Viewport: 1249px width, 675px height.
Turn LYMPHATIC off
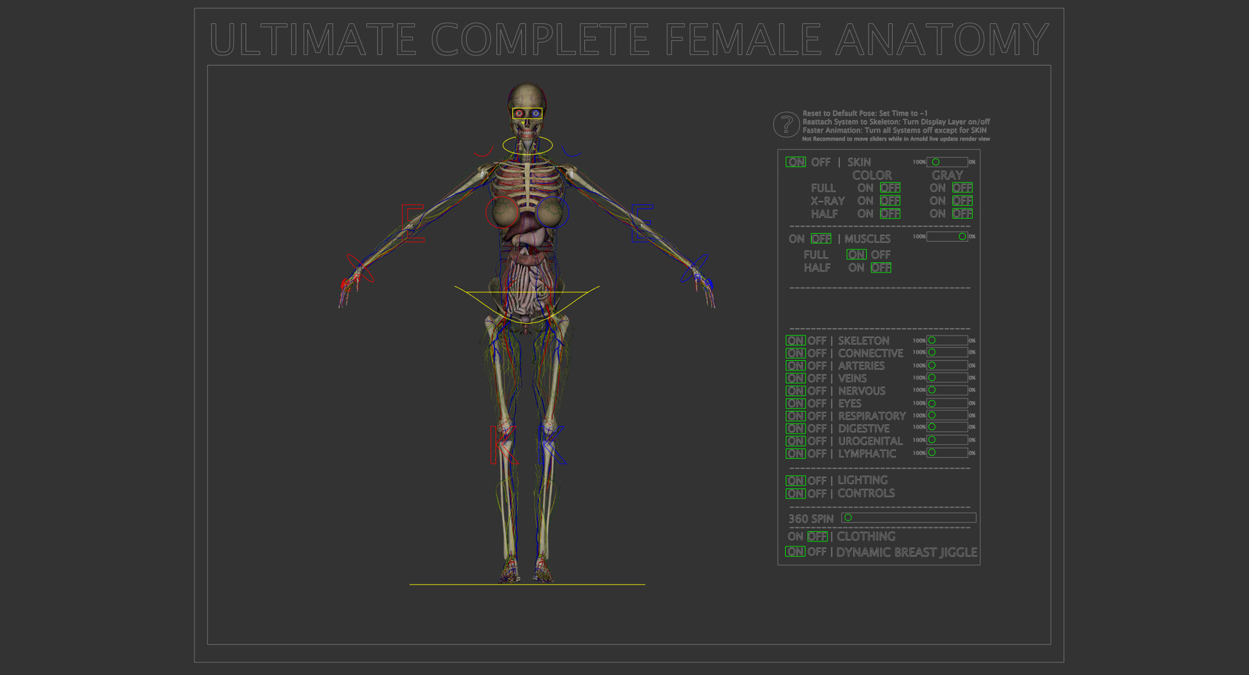pos(817,453)
